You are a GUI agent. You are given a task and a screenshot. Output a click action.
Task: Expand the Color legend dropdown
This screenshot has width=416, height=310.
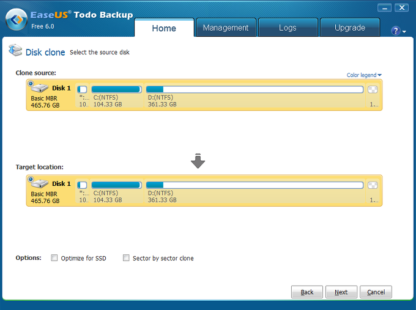[364, 75]
